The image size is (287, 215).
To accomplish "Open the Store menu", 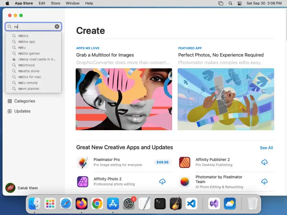I will tap(55, 3).
